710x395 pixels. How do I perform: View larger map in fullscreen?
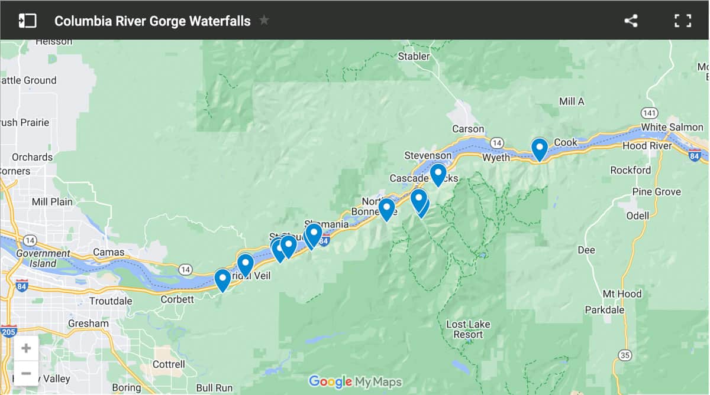(x=683, y=21)
